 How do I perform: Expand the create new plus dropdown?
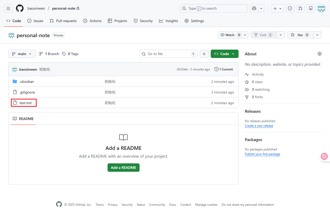tap(277, 8)
